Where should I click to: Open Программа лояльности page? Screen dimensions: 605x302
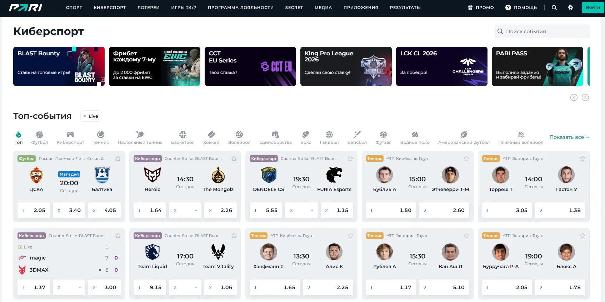point(241,7)
